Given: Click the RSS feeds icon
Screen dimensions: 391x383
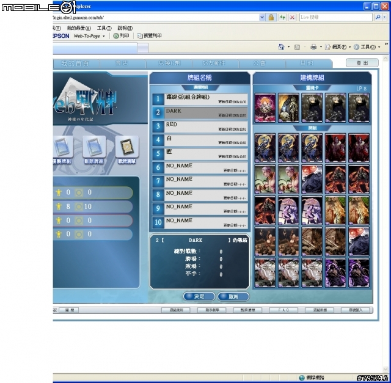Looking at the screenshot, I should click(x=297, y=47).
